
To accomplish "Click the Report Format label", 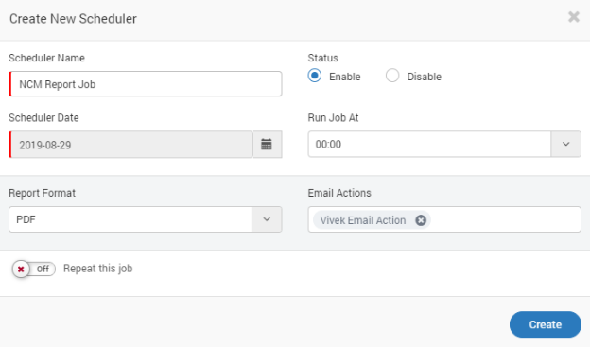I will 43,193.
